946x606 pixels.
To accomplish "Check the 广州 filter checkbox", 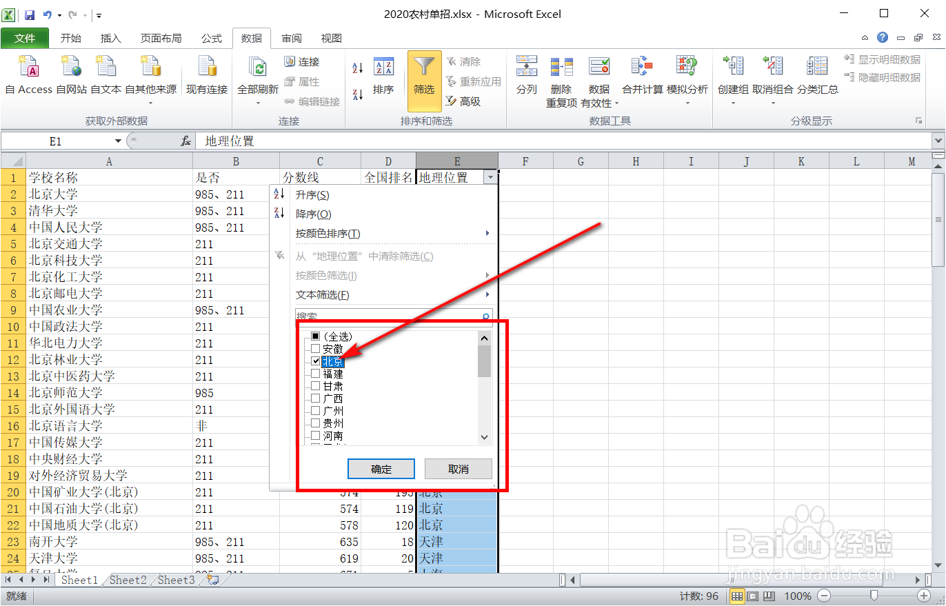I will (315, 411).
